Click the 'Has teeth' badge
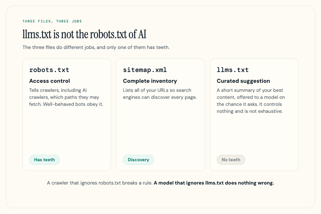 (x=44, y=160)
